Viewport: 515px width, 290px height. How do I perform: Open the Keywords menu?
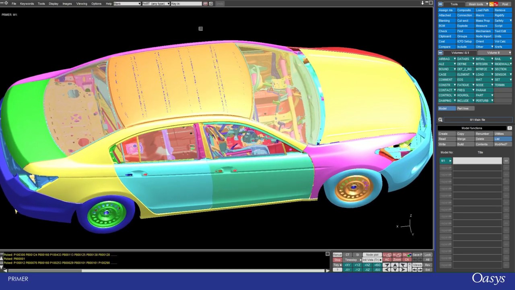27,4
